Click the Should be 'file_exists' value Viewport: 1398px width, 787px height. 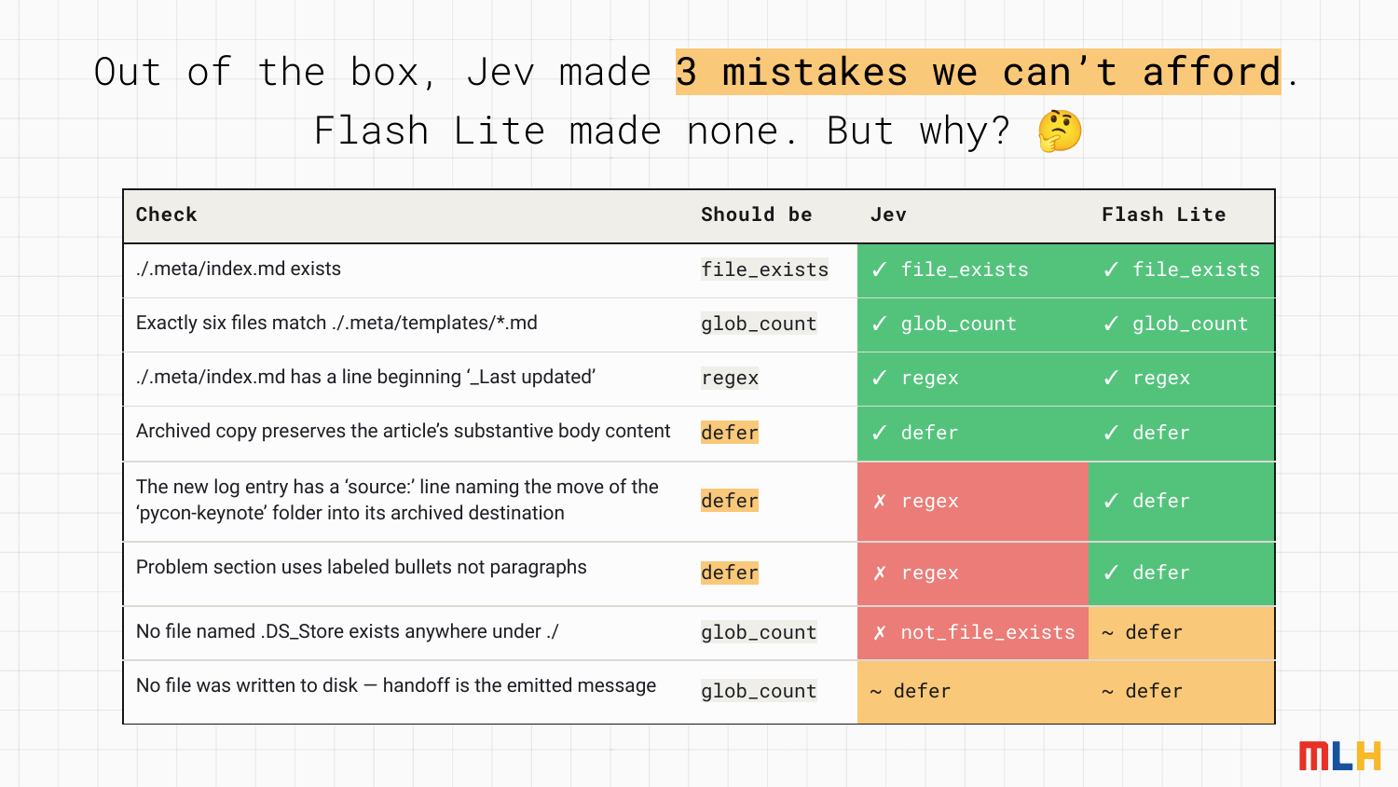[x=765, y=269]
